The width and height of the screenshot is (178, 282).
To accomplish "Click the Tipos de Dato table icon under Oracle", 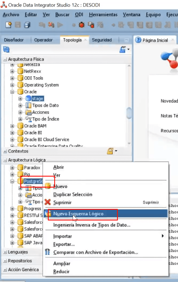I will [x=28, y=105].
